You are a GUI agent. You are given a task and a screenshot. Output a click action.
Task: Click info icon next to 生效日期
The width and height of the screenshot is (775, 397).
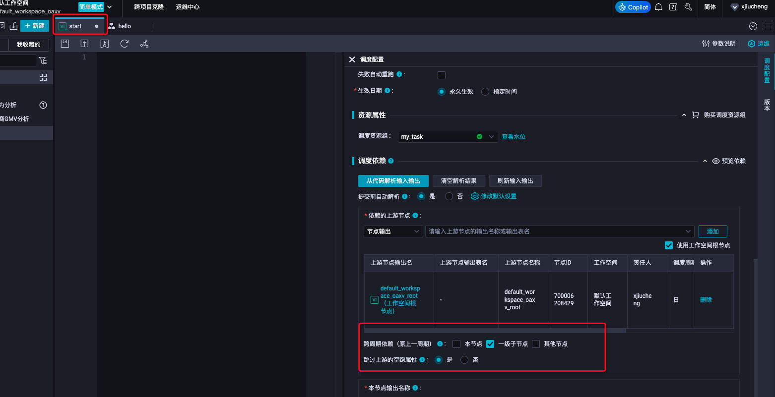(x=387, y=91)
